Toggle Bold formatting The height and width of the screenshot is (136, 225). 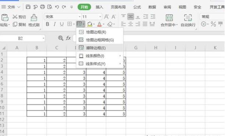click(47, 24)
